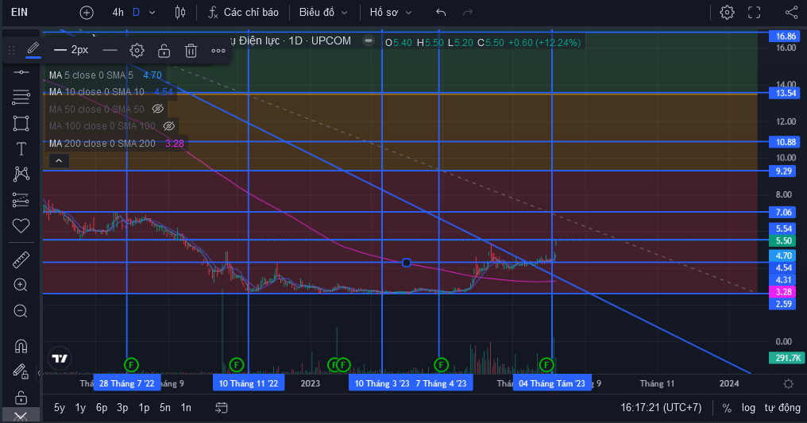Select the 5y range button
This screenshot has width=807, height=423.
point(60,408)
